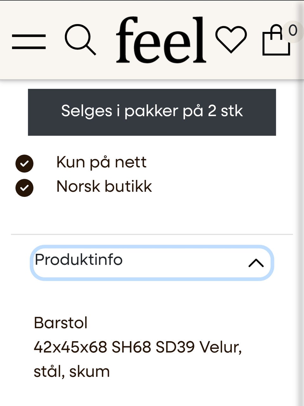The width and height of the screenshot is (304, 406).
Task: Open the shopping bag cart
Action: 276,41
